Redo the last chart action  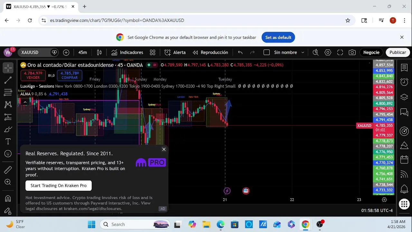tap(252, 52)
